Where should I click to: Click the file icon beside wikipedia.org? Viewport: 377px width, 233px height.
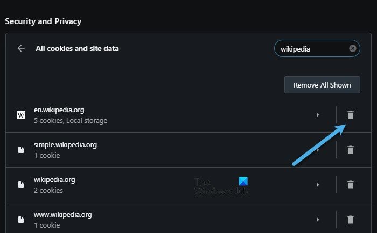pyautogui.click(x=21, y=185)
